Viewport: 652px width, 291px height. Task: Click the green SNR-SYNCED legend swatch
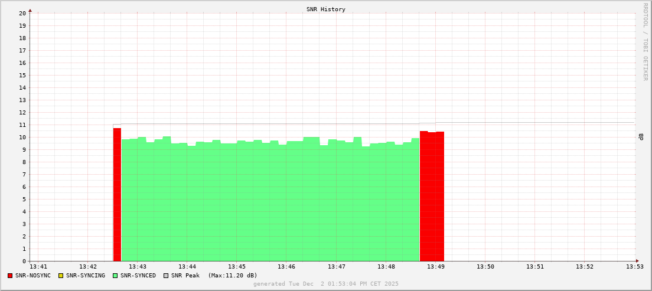[115, 276]
